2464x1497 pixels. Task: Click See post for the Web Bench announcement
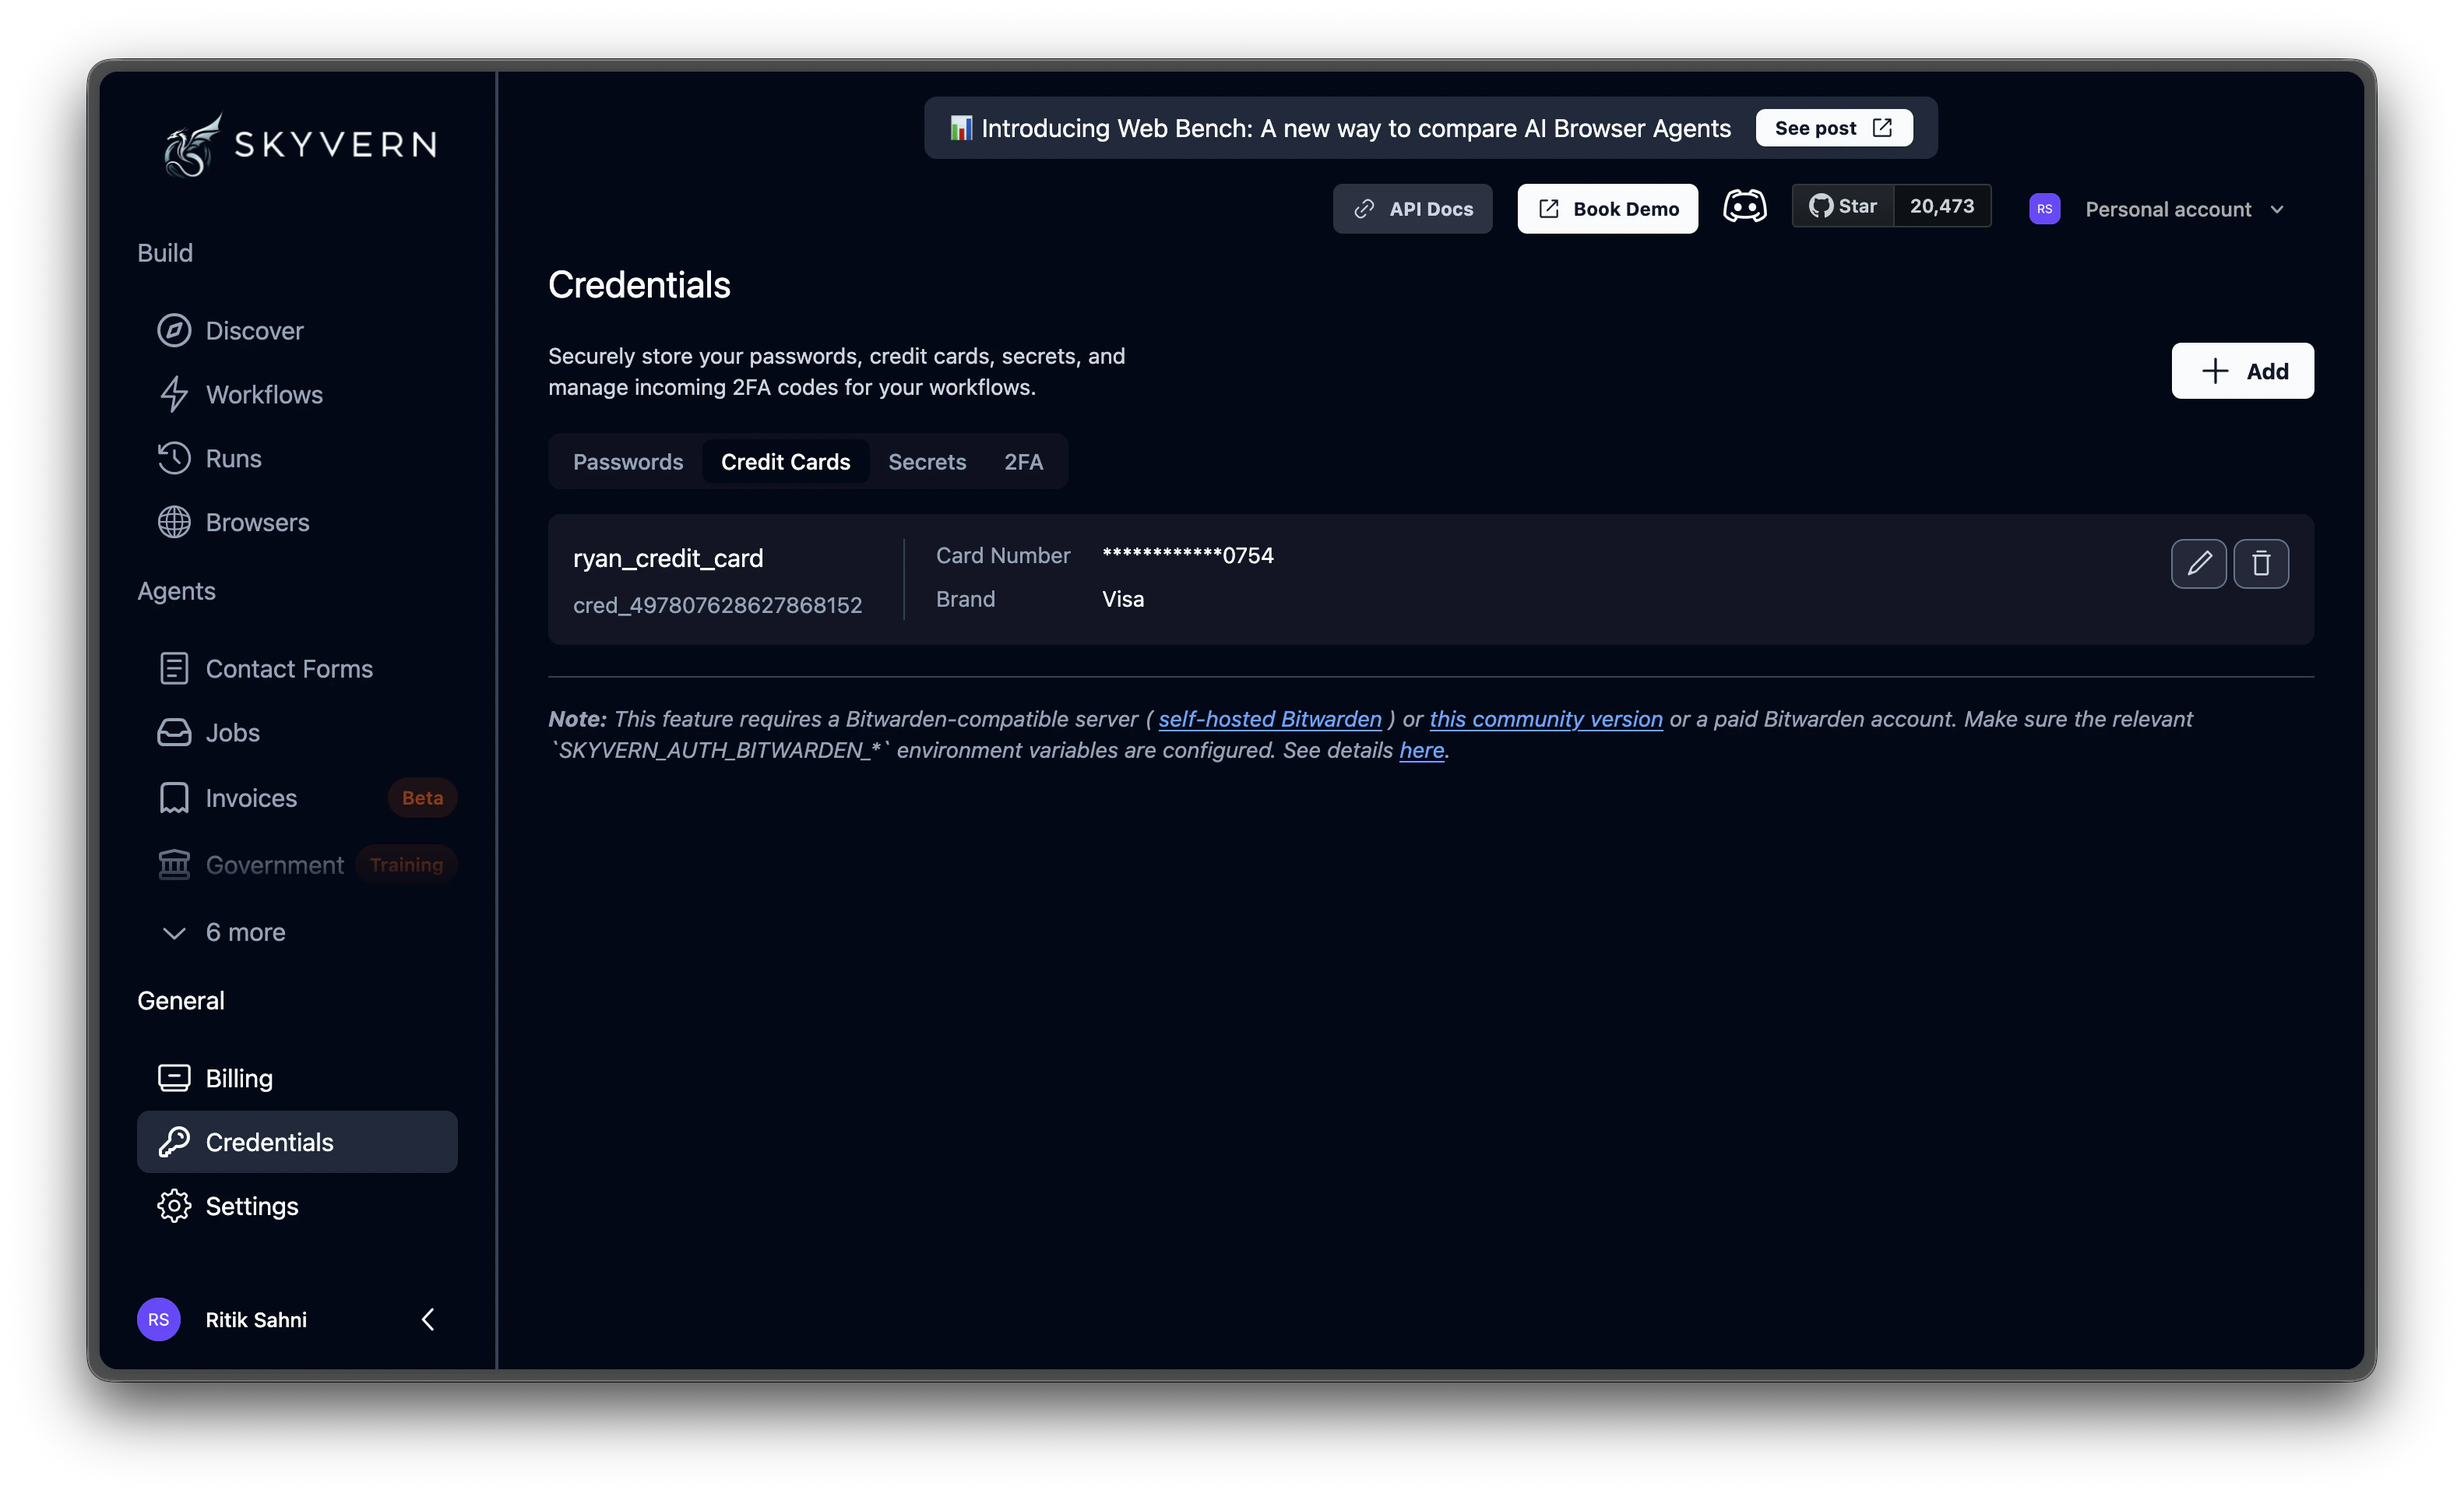(1833, 127)
